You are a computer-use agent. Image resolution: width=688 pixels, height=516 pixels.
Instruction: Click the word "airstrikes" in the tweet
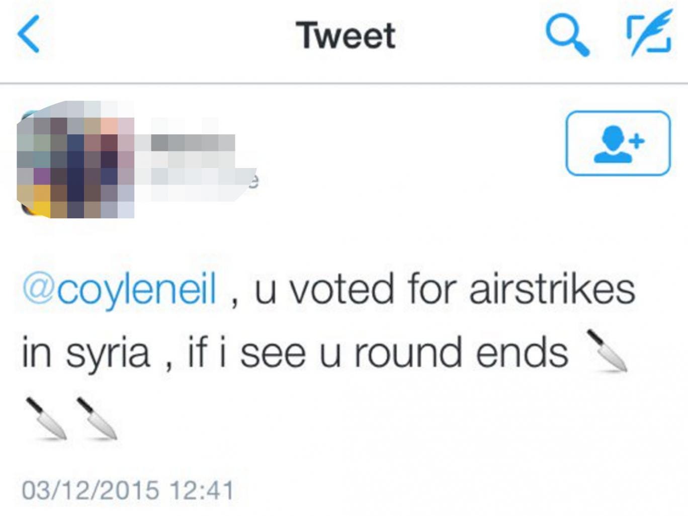[x=552, y=289]
